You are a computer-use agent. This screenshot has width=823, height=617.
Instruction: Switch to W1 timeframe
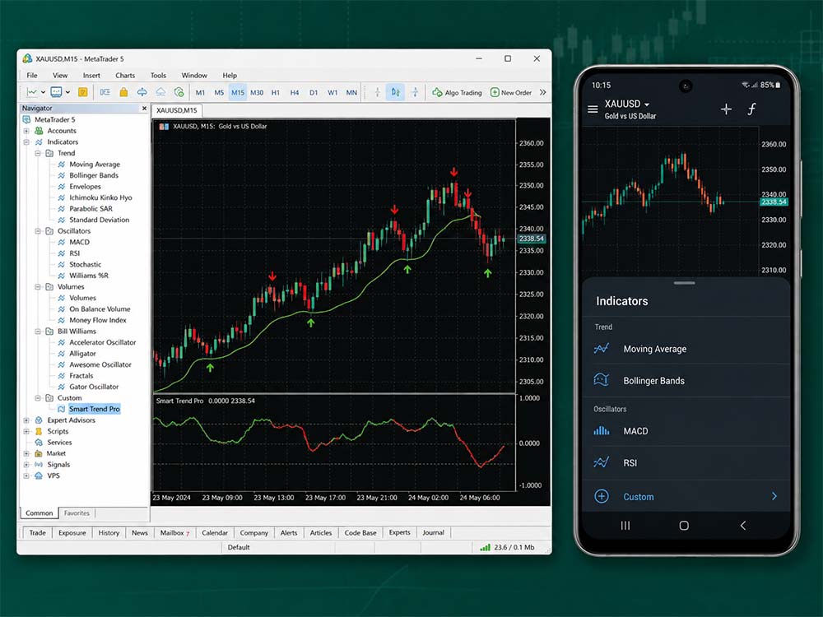click(332, 92)
